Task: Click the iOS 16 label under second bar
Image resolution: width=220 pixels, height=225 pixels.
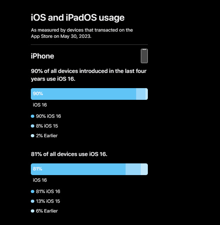Action: pos(40,180)
